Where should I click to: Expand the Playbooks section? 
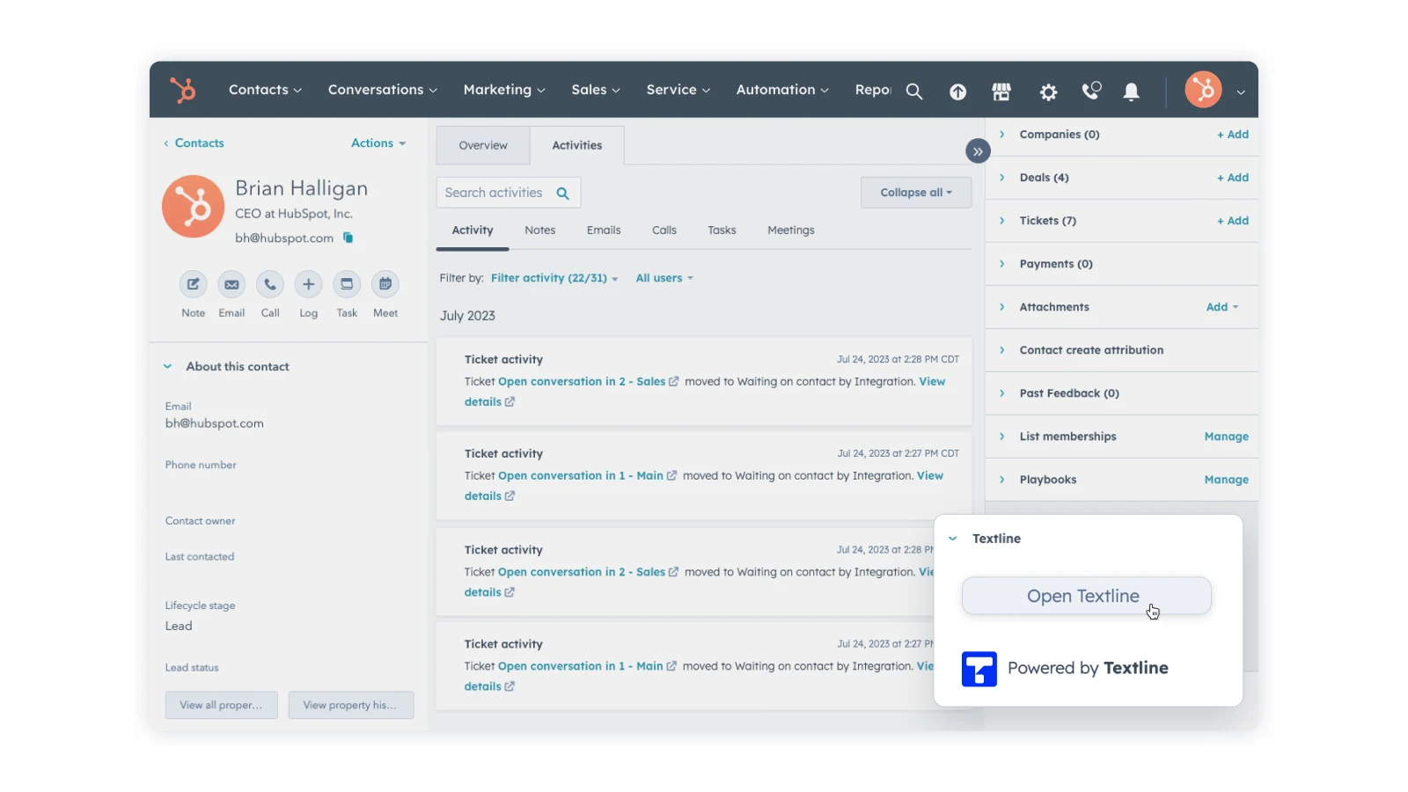[x=1001, y=480]
